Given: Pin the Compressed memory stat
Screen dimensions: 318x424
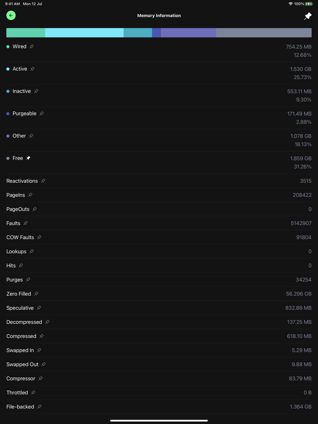Looking at the screenshot, I should tap(41, 336).
